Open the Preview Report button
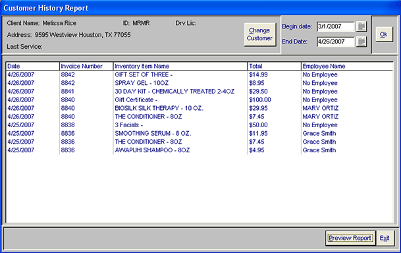The height and width of the screenshot is (253, 401). [350, 238]
